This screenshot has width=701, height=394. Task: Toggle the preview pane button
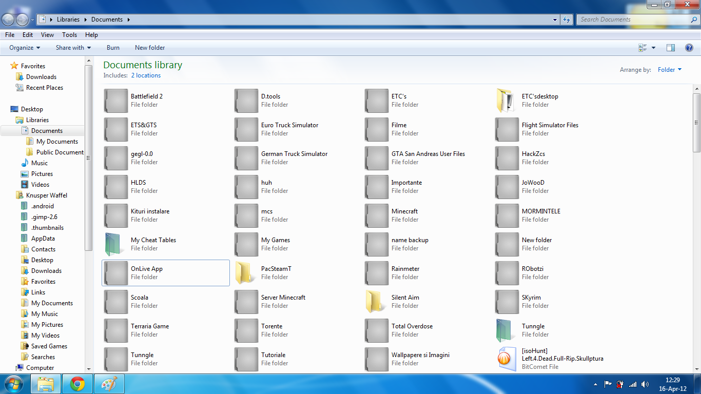670,48
